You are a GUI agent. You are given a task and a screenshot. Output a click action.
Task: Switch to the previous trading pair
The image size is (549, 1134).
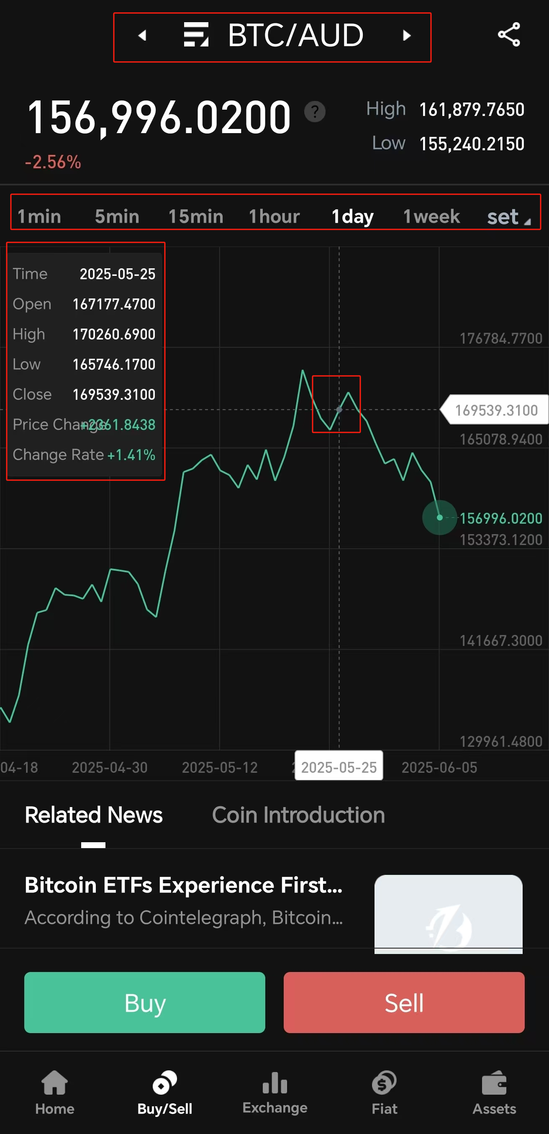142,36
